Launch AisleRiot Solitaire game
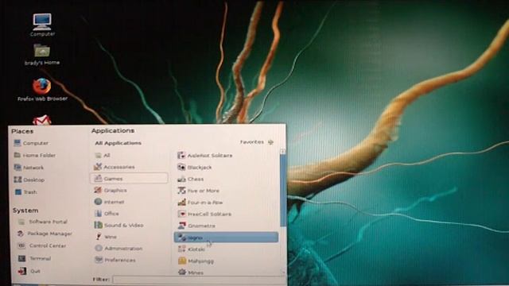Screen dimensions: 509x286 (205, 156)
